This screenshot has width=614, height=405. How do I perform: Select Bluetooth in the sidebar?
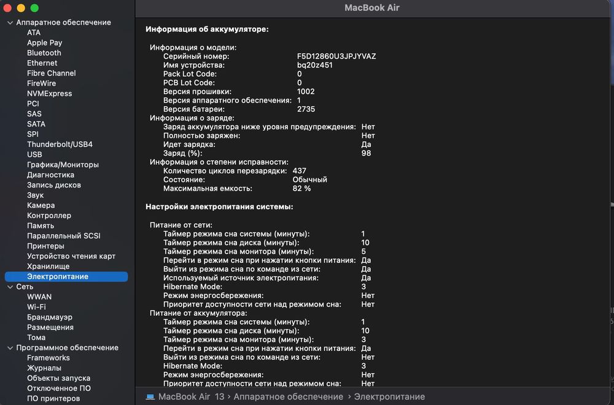click(x=44, y=53)
